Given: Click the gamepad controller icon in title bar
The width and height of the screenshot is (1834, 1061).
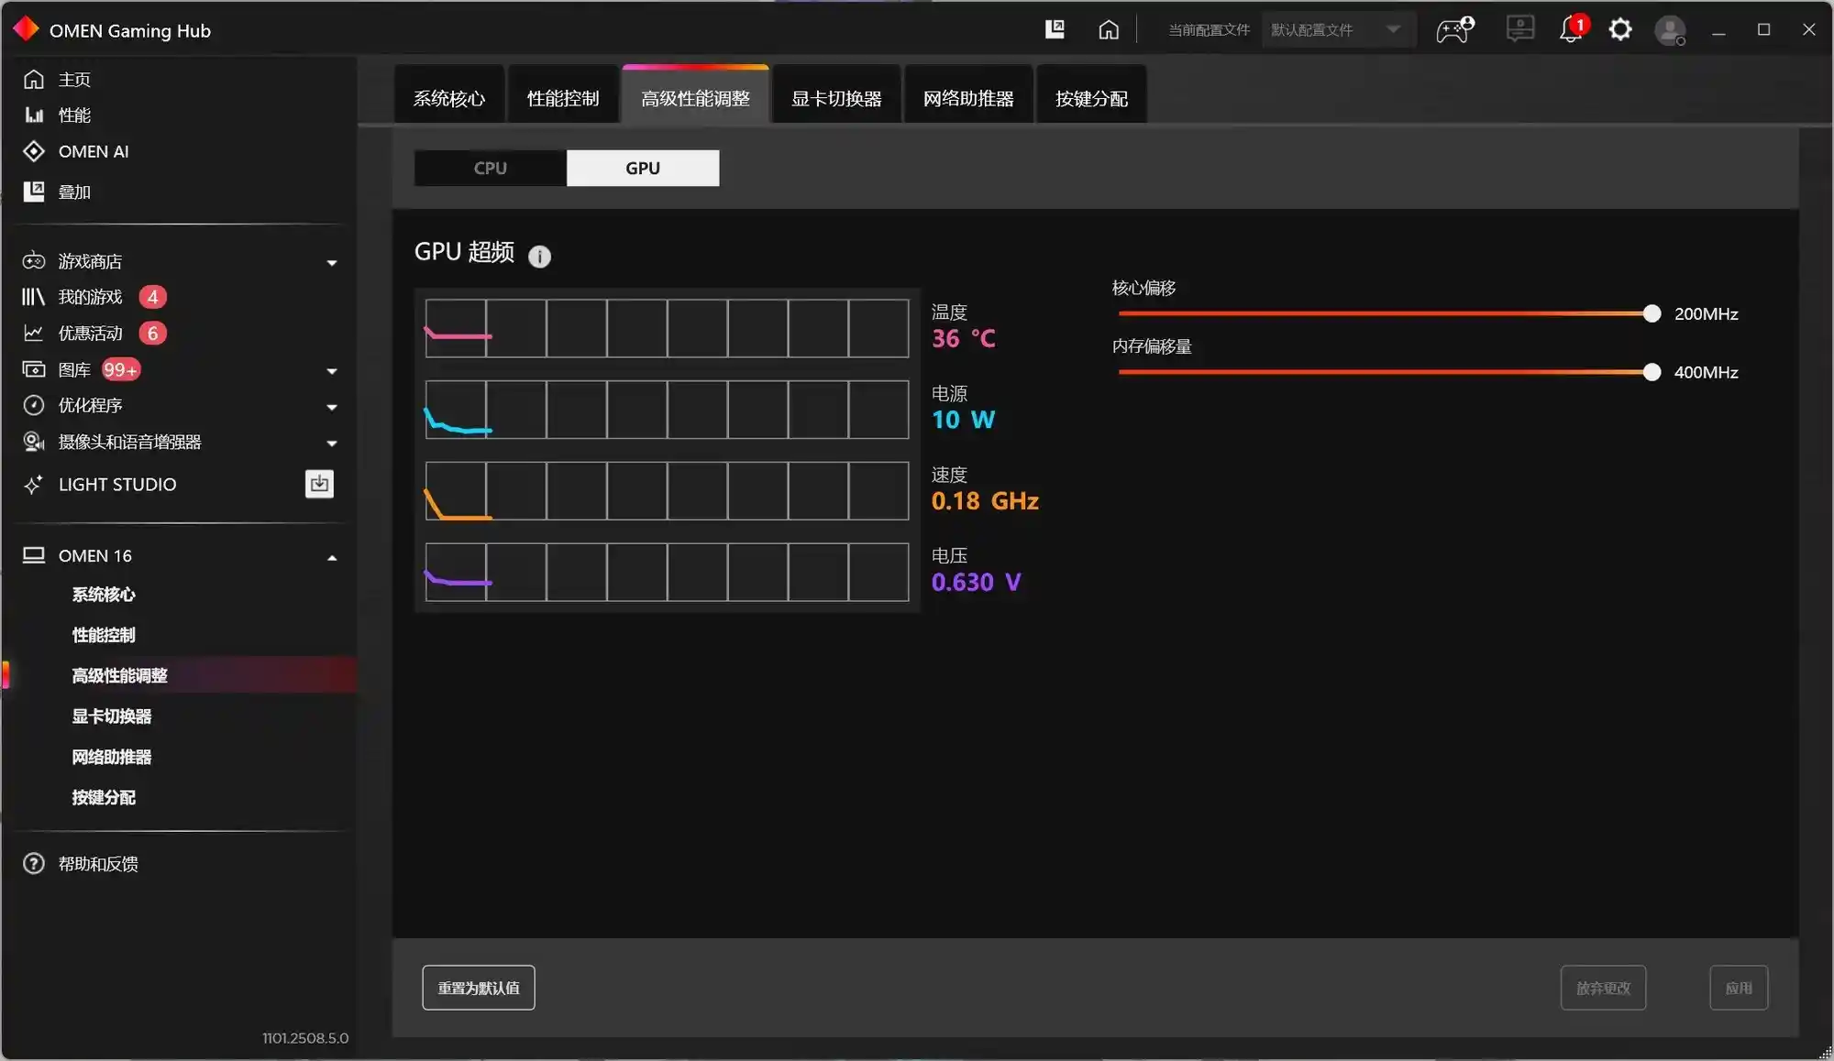Looking at the screenshot, I should point(1454,30).
